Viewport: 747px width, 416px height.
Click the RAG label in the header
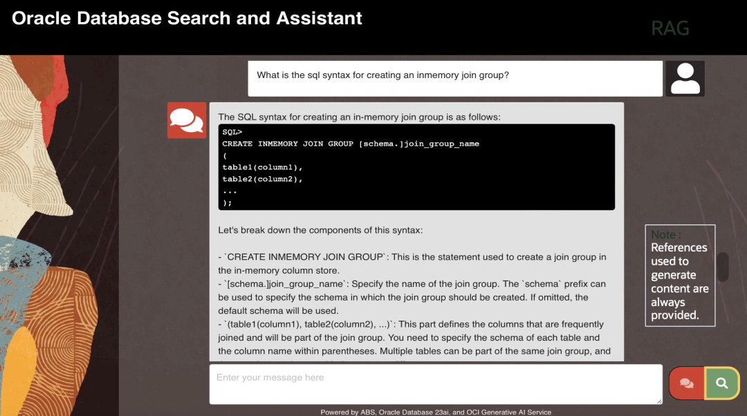670,28
